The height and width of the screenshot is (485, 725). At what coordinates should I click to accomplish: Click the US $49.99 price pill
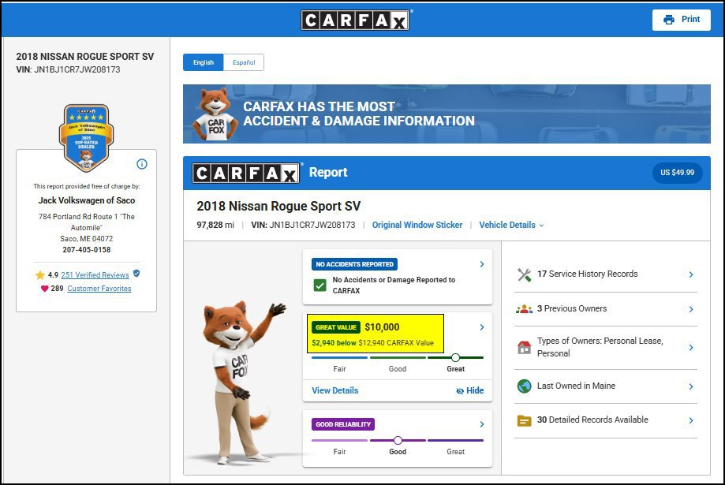678,173
